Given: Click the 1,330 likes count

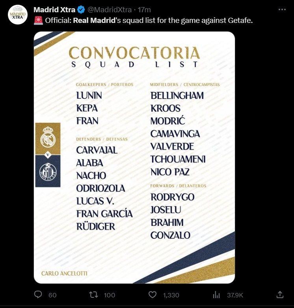Looking at the screenshot, I should (171, 295).
